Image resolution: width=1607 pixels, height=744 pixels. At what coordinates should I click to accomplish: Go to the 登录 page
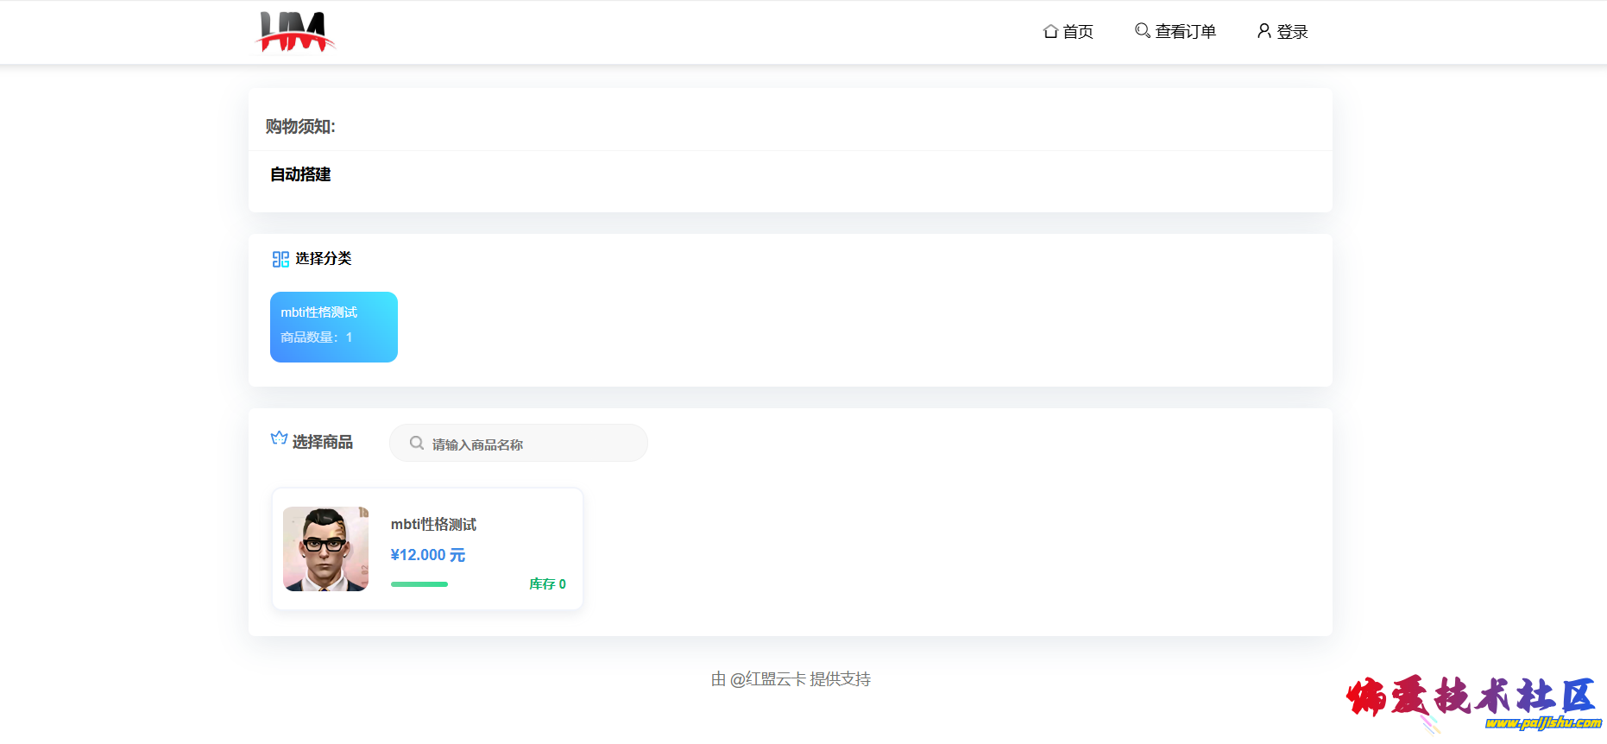[x=1292, y=32]
